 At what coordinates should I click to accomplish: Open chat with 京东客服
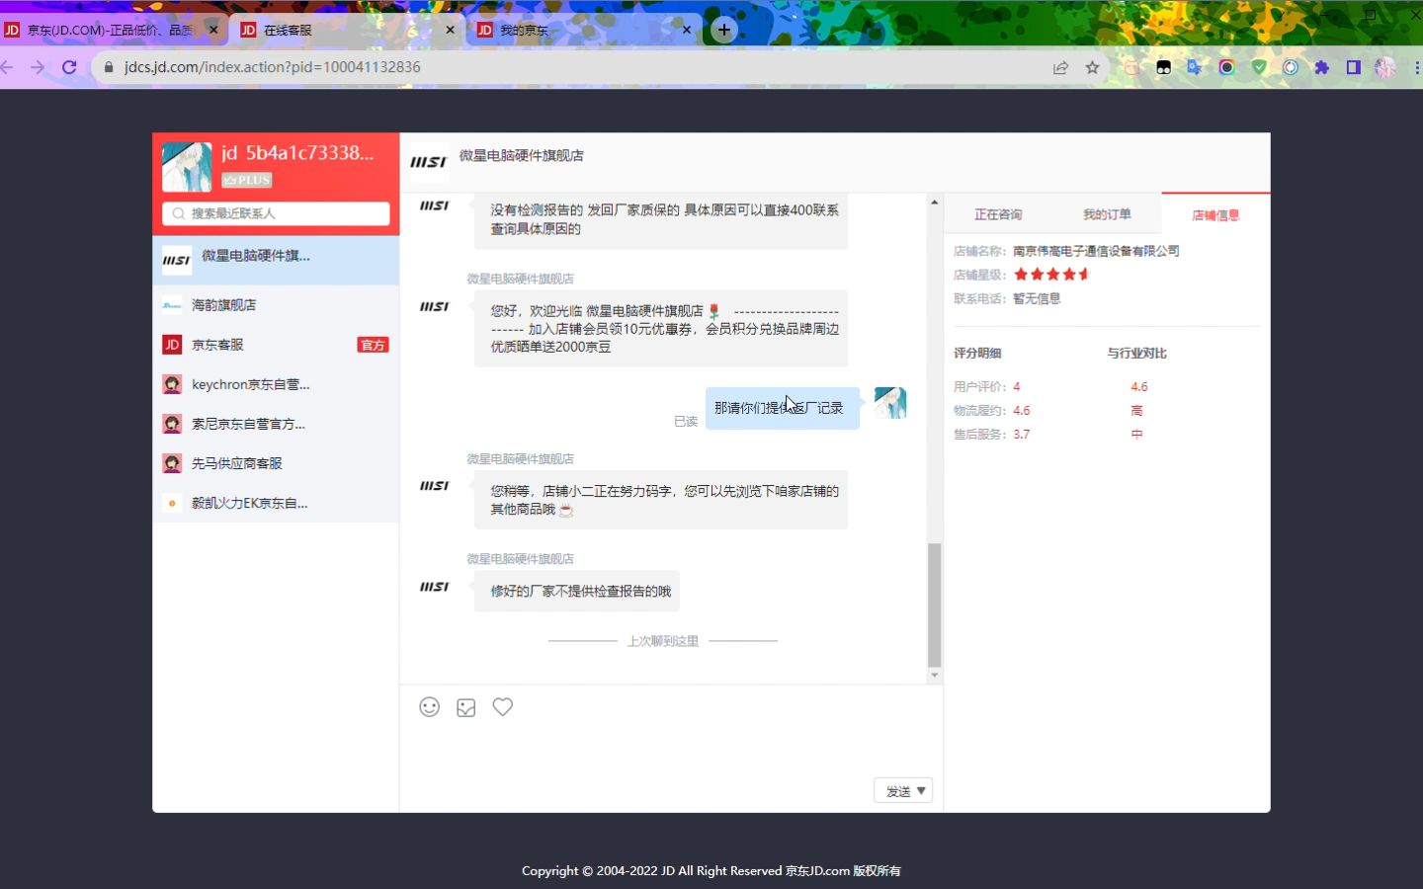click(276, 345)
